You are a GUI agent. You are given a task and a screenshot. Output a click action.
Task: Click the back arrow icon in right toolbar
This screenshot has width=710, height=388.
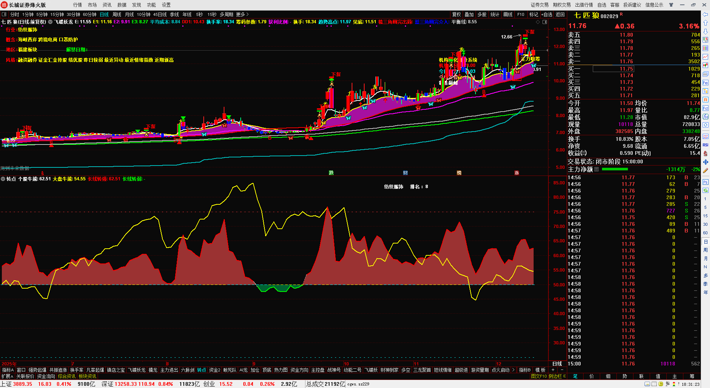point(706,14)
